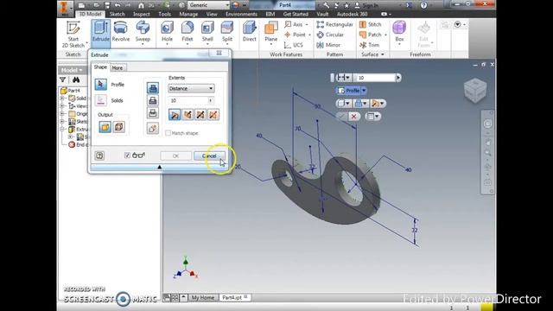Open the Find binoculars in Model browser
Image resolution: width=553 pixels, height=311 pixels.
(75, 79)
